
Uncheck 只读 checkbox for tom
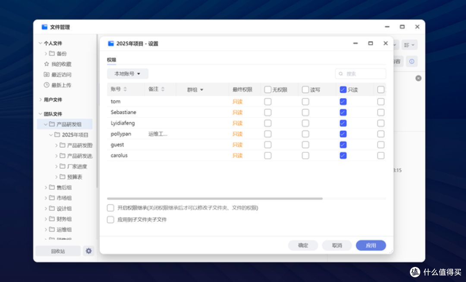coord(343,102)
